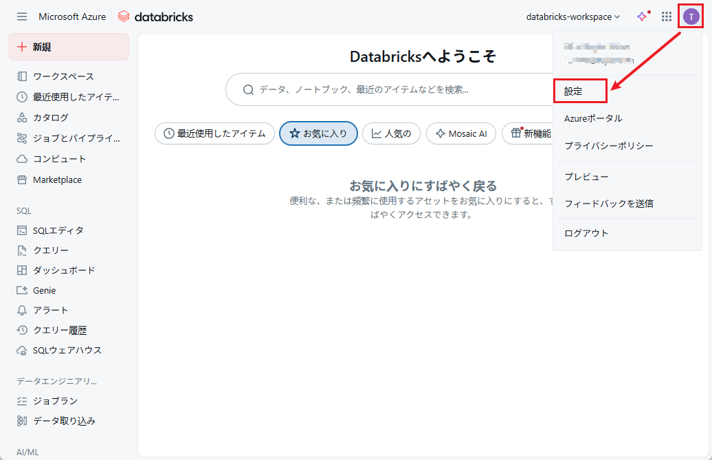This screenshot has height=460, width=712.
Task: Open カタログ in the sidebar
Action: pyautogui.click(x=50, y=118)
